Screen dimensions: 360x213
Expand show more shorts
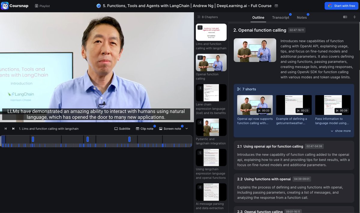[340, 131]
